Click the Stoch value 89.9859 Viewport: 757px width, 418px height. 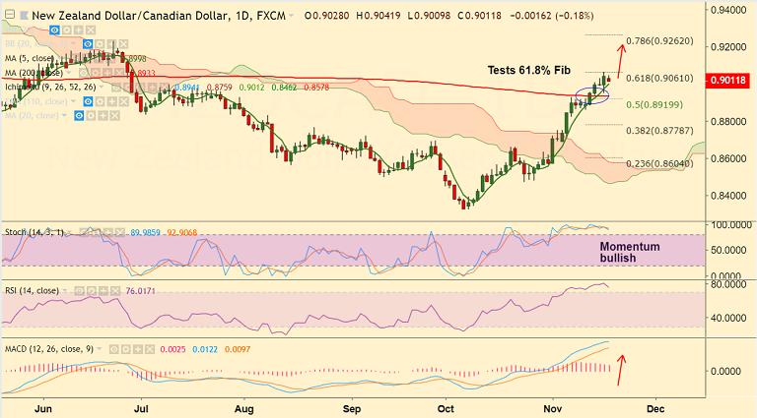(145, 232)
